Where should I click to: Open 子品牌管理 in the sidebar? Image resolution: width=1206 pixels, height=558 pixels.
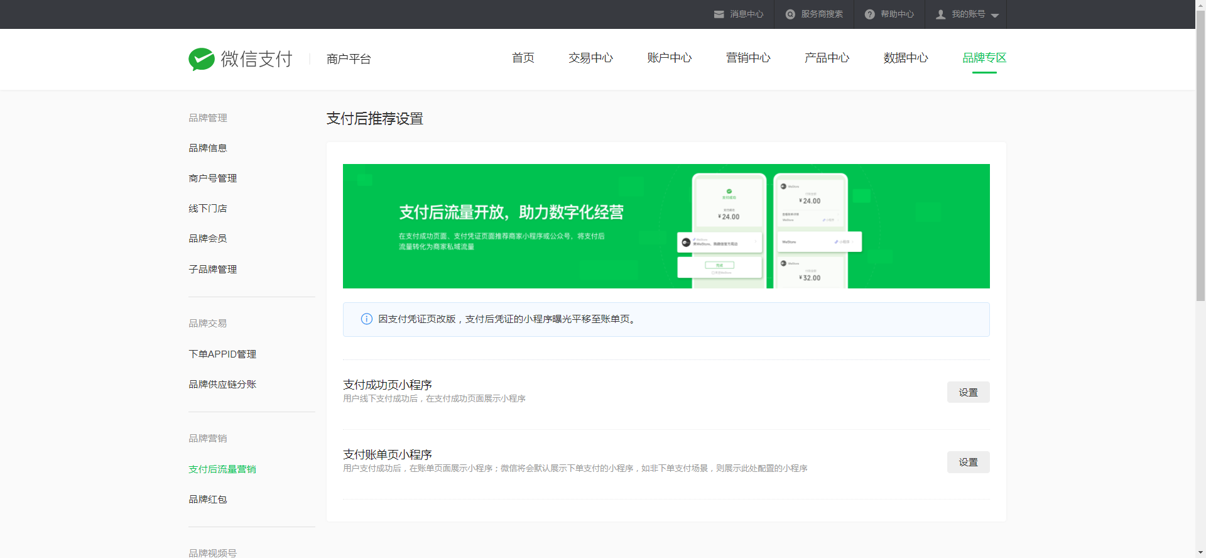coord(213,270)
